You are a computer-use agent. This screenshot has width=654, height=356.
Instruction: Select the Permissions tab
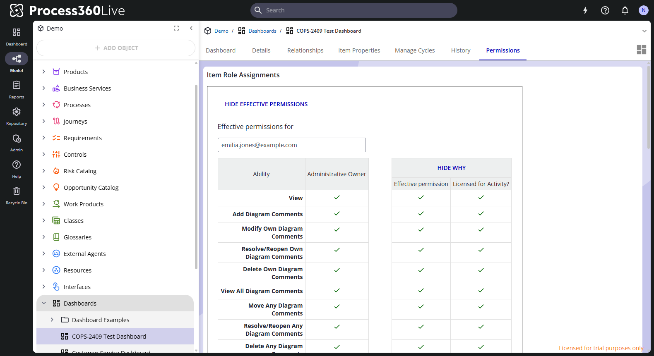click(x=503, y=50)
